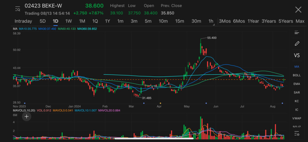
Task: Click the blue event dot near Nov 2023
Action: (x=24, y=103)
